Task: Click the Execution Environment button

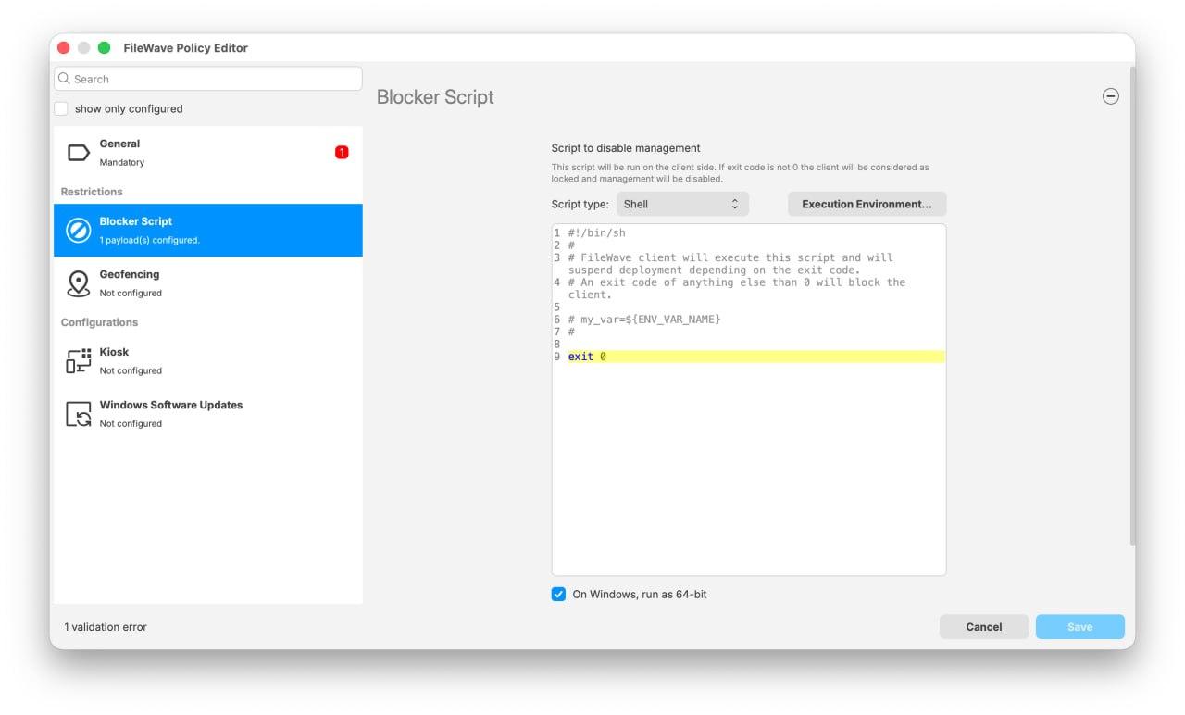Action: point(867,204)
